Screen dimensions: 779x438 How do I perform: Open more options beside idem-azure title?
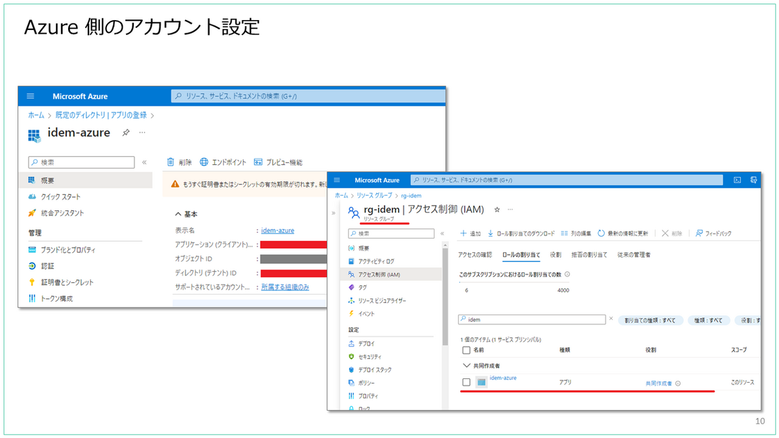(142, 132)
